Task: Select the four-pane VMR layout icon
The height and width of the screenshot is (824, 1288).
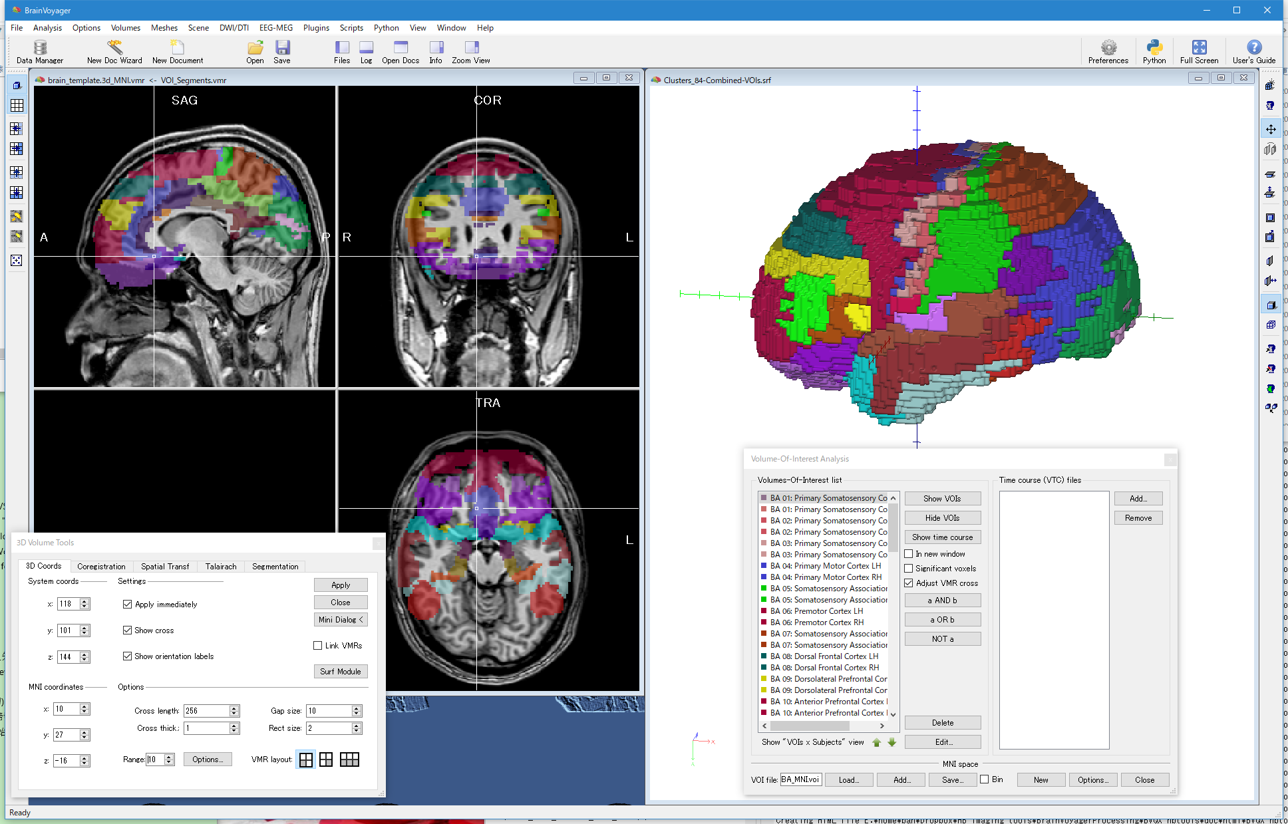Action: point(306,759)
